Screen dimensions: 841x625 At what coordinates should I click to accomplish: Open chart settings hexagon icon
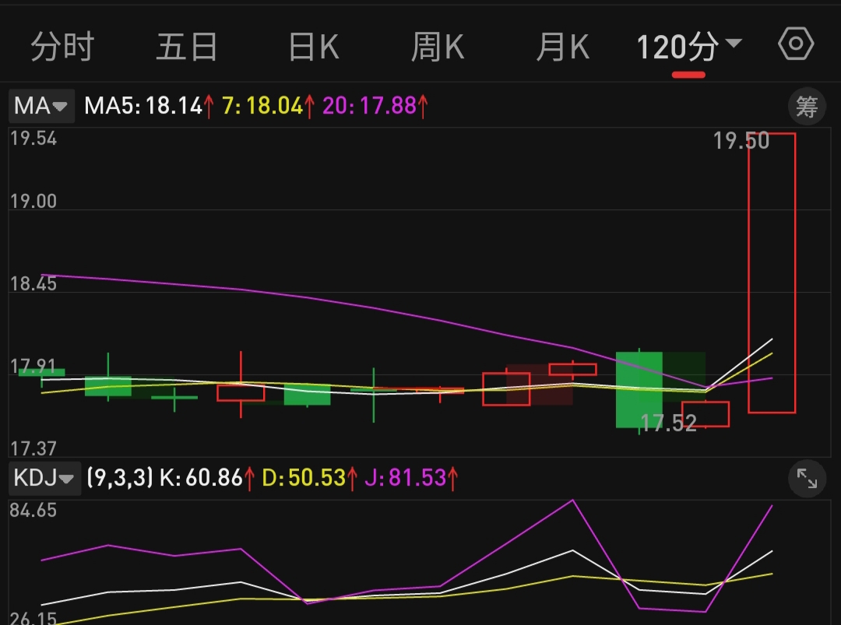tap(796, 44)
